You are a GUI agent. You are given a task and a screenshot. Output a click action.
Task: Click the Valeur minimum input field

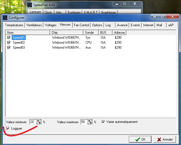(33, 122)
